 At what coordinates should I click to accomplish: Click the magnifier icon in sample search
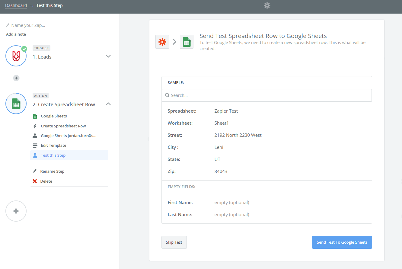coord(167,95)
